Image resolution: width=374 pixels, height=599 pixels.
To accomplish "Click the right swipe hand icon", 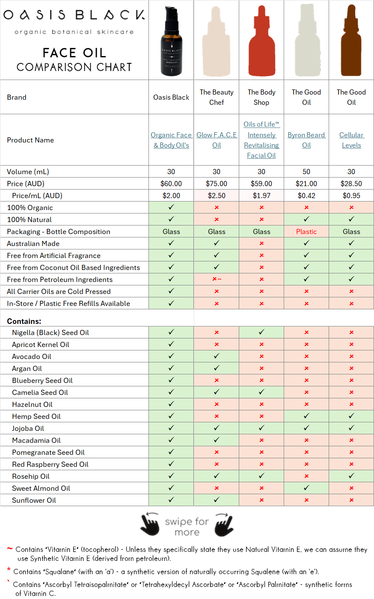I will (224, 525).
